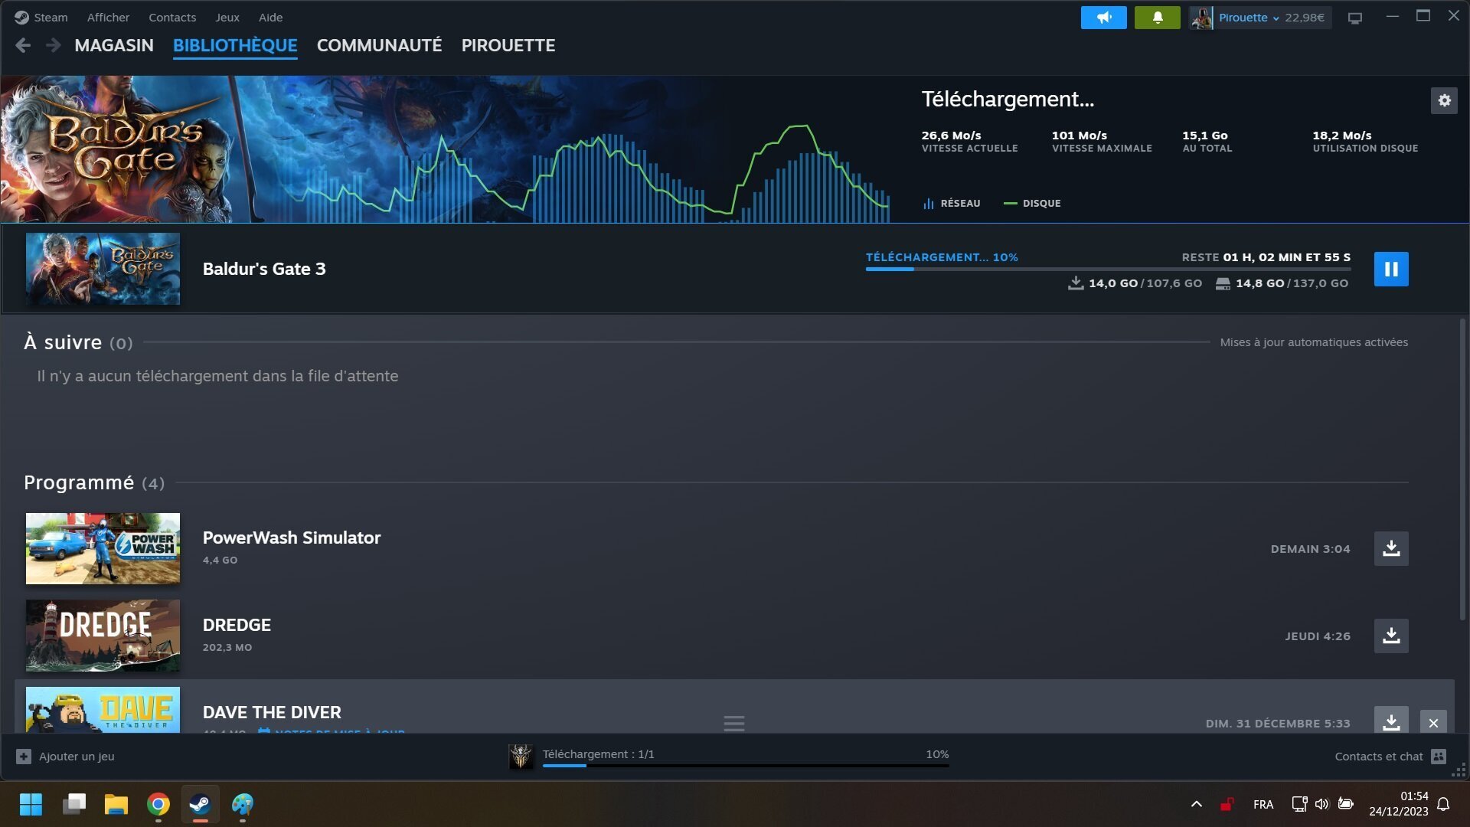Screen dimensions: 1470x827
Task: Open the Jeux menu
Action: click(x=227, y=17)
